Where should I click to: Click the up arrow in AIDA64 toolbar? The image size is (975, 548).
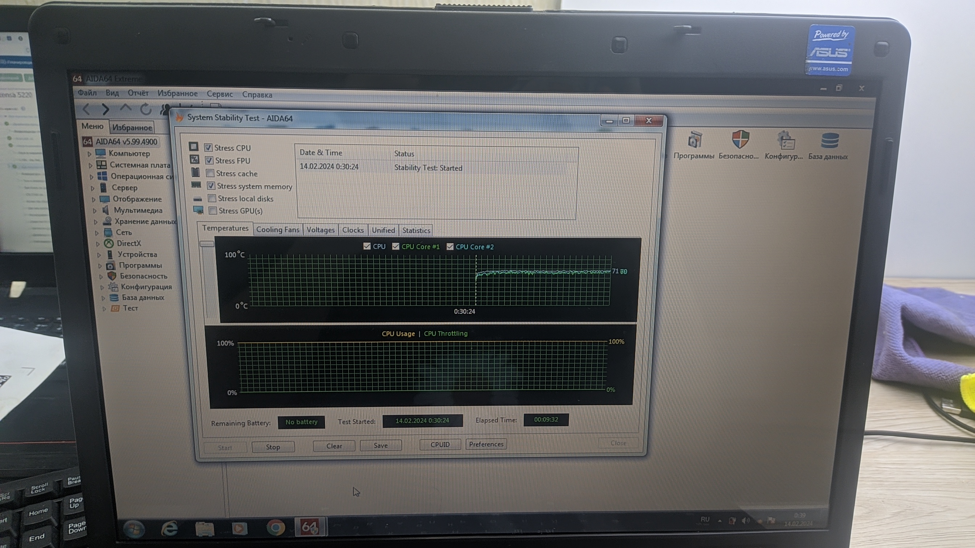point(126,109)
